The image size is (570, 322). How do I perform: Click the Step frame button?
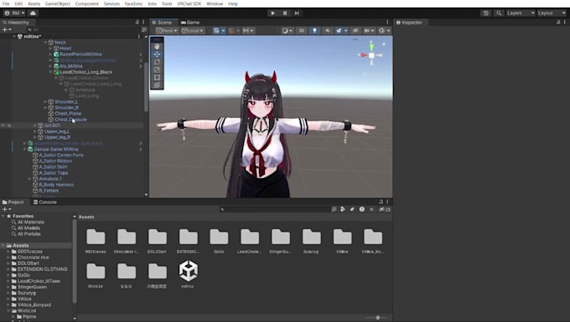click(297, 13)
